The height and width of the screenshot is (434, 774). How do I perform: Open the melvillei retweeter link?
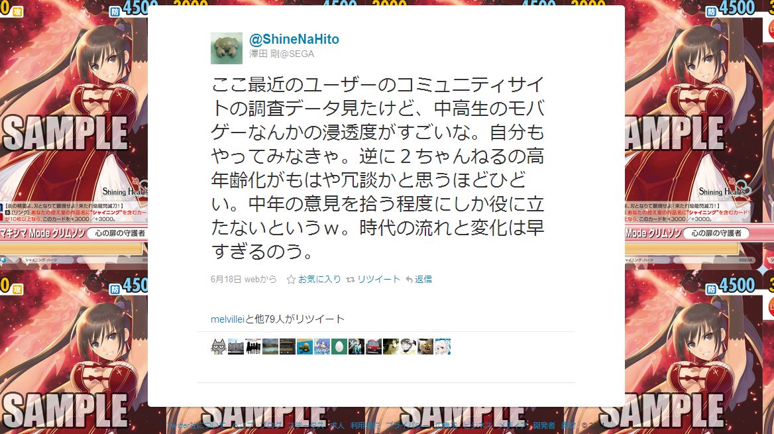click(x=227, y=319)
